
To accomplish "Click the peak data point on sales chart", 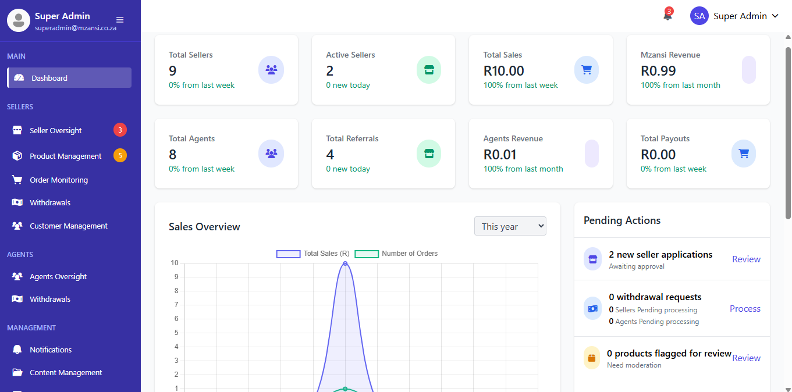I will point(345,263).
